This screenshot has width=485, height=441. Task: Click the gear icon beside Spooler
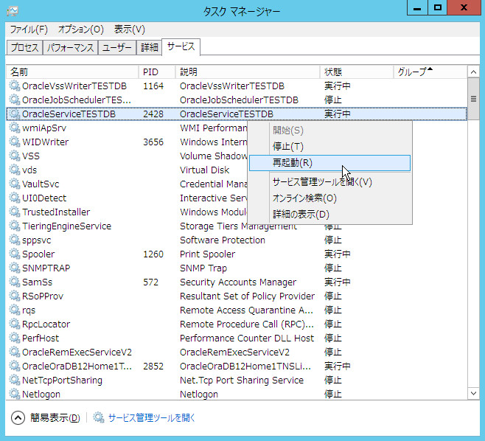(x=15, y=254)
